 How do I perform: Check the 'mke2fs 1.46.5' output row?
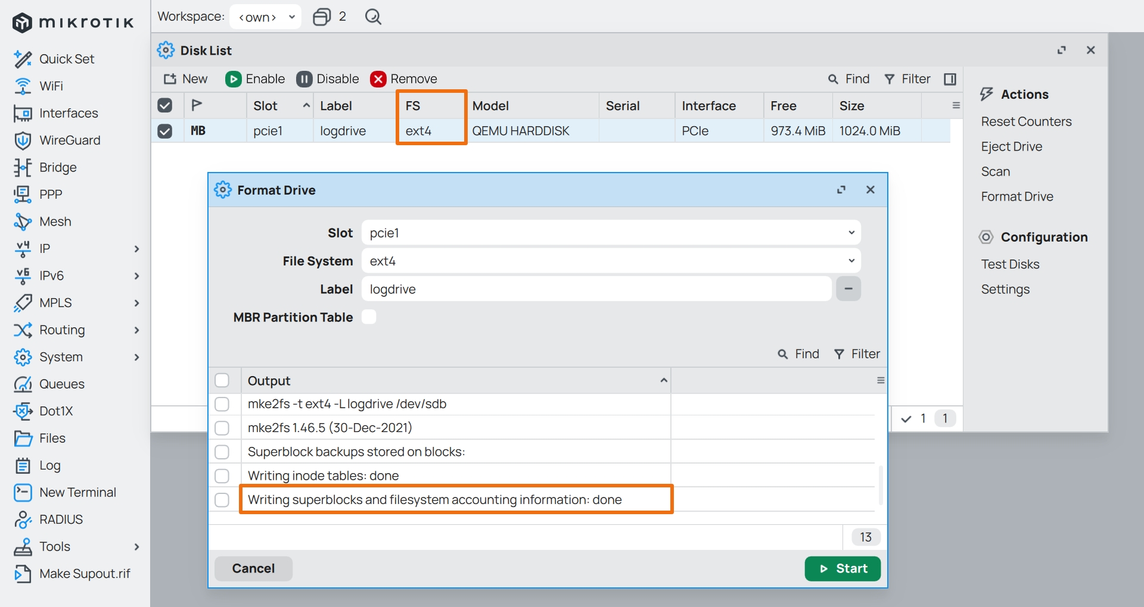(x=222, y=428)
